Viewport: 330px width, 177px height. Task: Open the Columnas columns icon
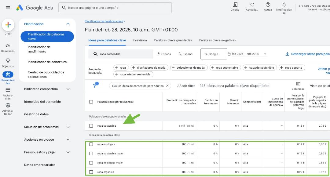pos(298,84)
